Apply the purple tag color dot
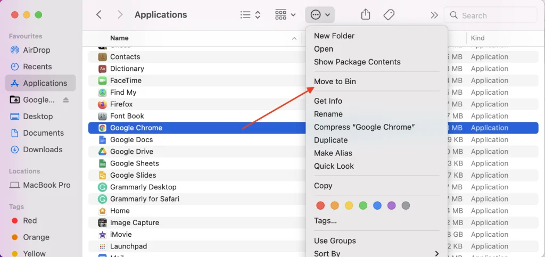This screenshot has width=545, height=257. pos(392,205)
